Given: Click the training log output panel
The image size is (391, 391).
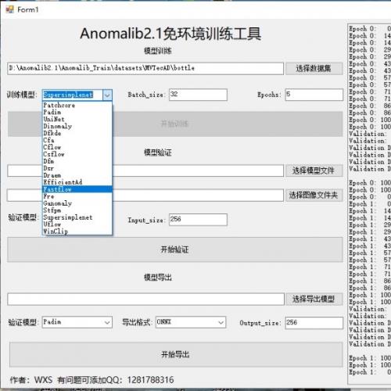Looking at the screenshot, I should pyautogui.click(x=369, y=204).
